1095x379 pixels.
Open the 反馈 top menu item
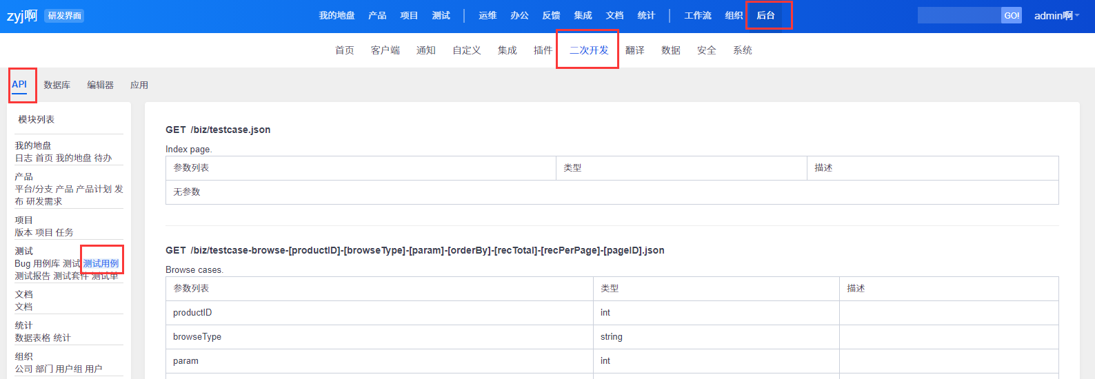click(x=551, y=15)
